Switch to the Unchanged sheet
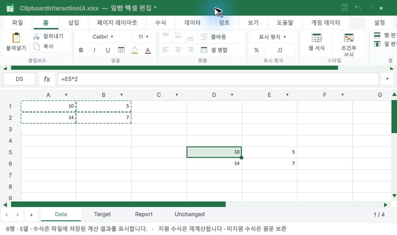 coord(190,214)
